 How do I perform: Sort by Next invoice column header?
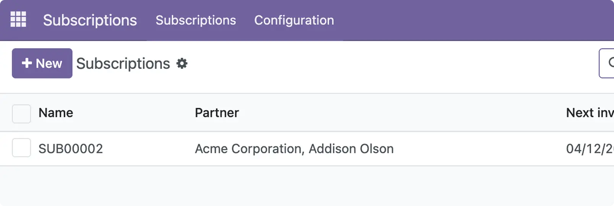[x=589, y=113]
